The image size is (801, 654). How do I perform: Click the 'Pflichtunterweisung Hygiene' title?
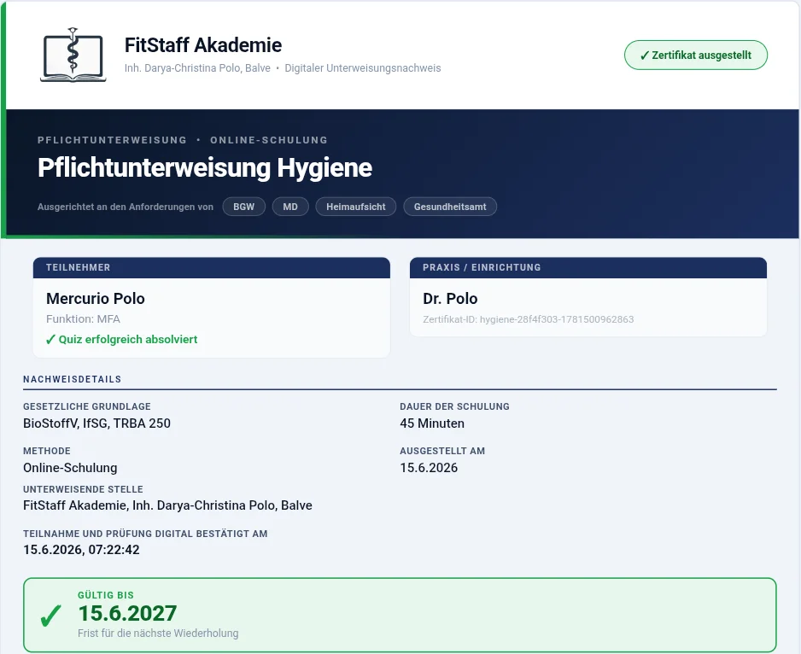pyautogui.click(x=205, y=167)
